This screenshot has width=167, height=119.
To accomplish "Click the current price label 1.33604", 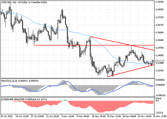I will point(159,61).
